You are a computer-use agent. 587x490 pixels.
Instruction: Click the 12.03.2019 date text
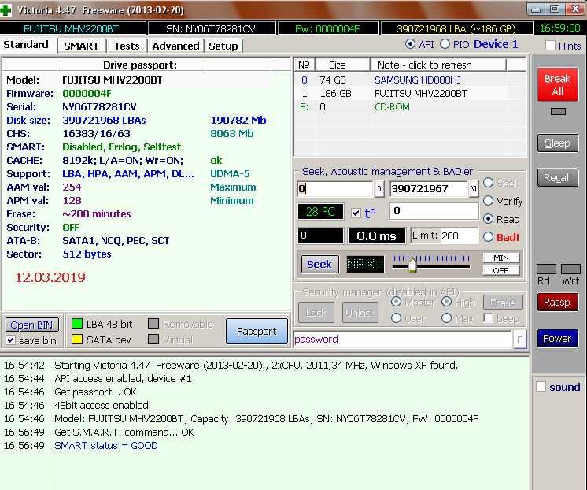50,277
